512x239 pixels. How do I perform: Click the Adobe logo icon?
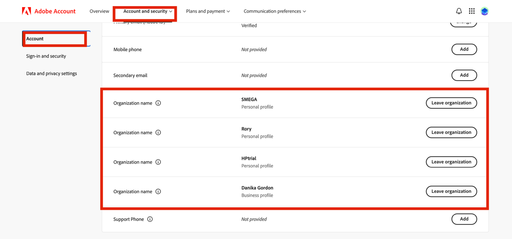[x=27, y=11]
